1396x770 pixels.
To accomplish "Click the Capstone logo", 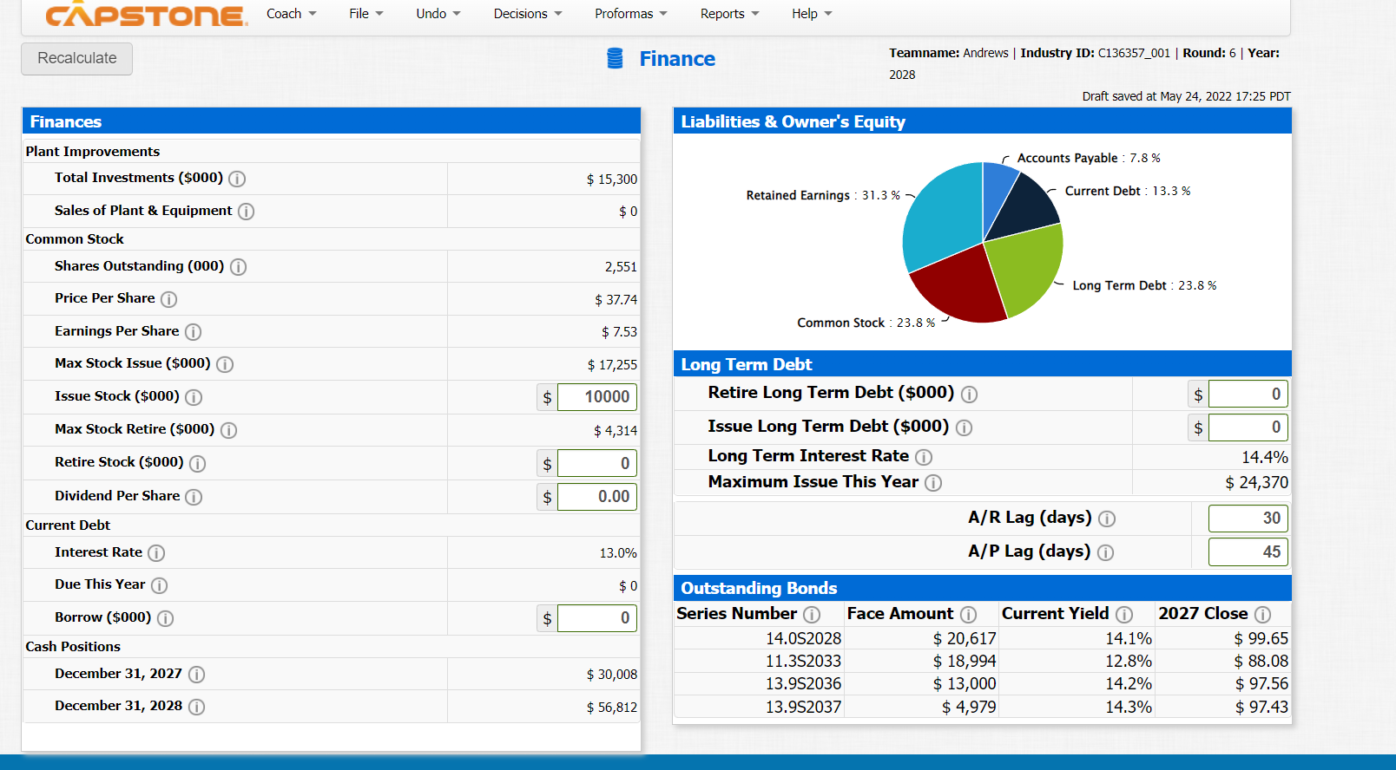I will pos(146,15).
